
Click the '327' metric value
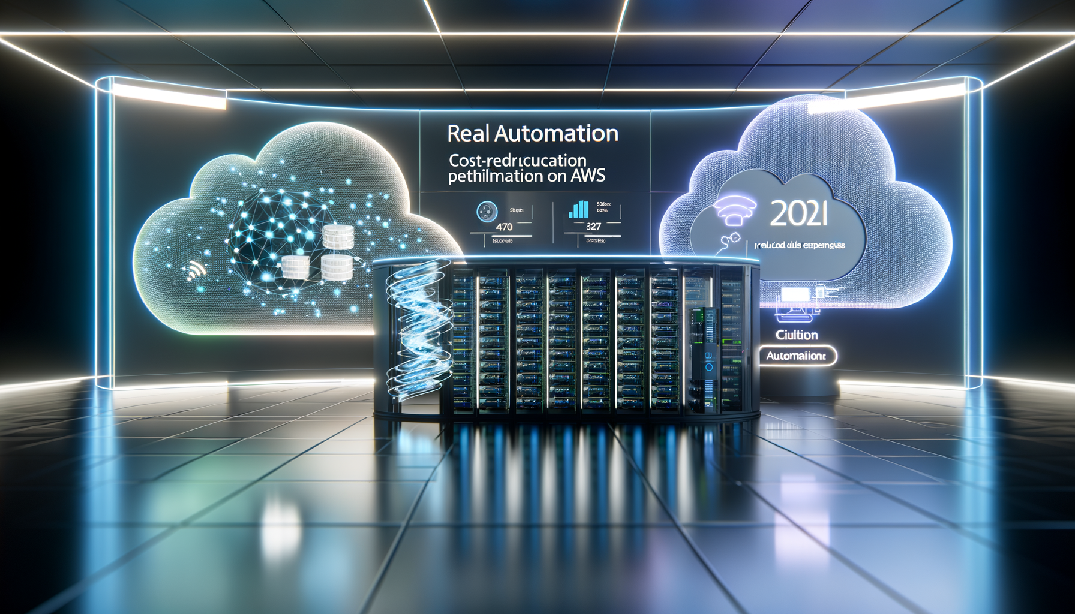(x=593, y=227)
